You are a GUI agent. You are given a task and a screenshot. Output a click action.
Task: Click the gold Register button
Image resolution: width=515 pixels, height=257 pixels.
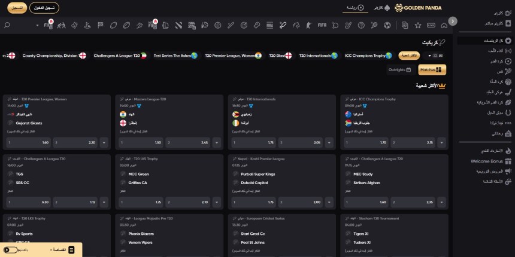tap(17, 8)
